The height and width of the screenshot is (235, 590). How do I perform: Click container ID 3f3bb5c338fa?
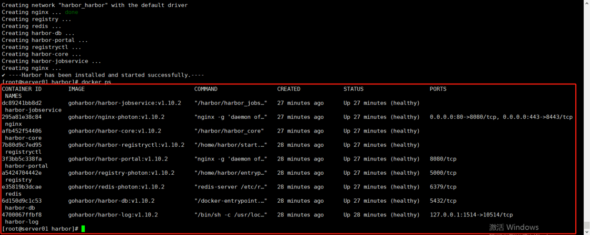pos(22,159)
